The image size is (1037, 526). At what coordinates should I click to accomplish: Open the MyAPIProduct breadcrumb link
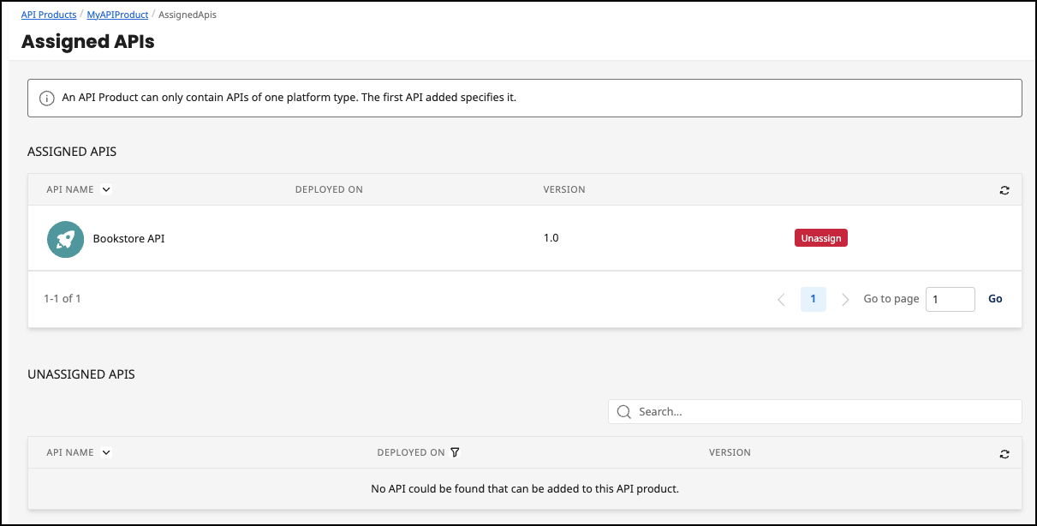point(116,14)
